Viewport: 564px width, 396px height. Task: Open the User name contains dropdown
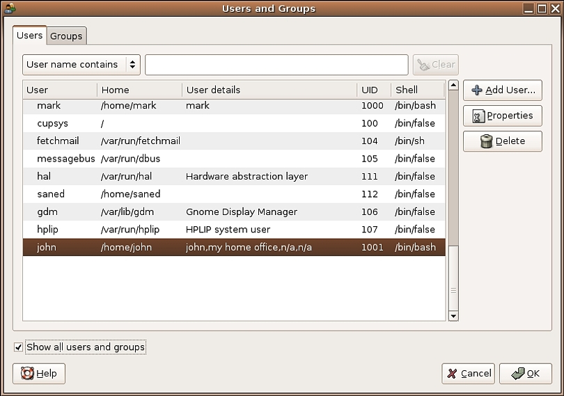pos(81,65)
